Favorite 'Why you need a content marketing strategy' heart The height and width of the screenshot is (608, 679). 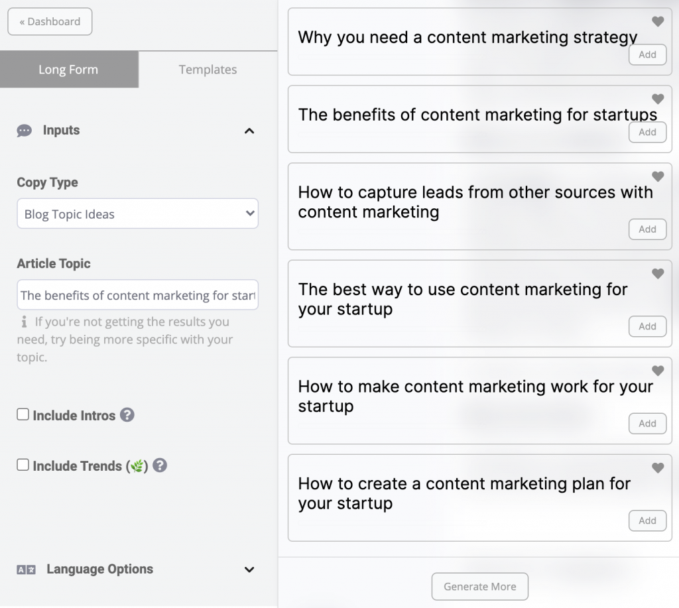click(x=657, y=21)
